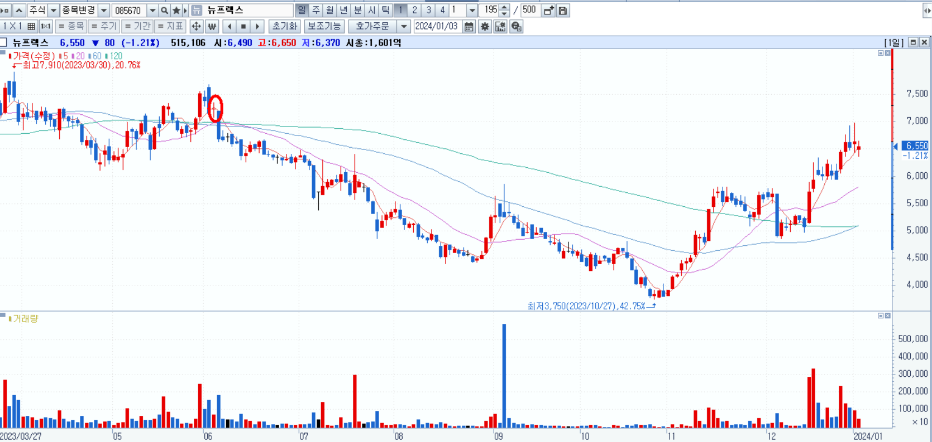Decrease bar count 195 with down spinner
932x442 pixels.
[x=504, y=13]
